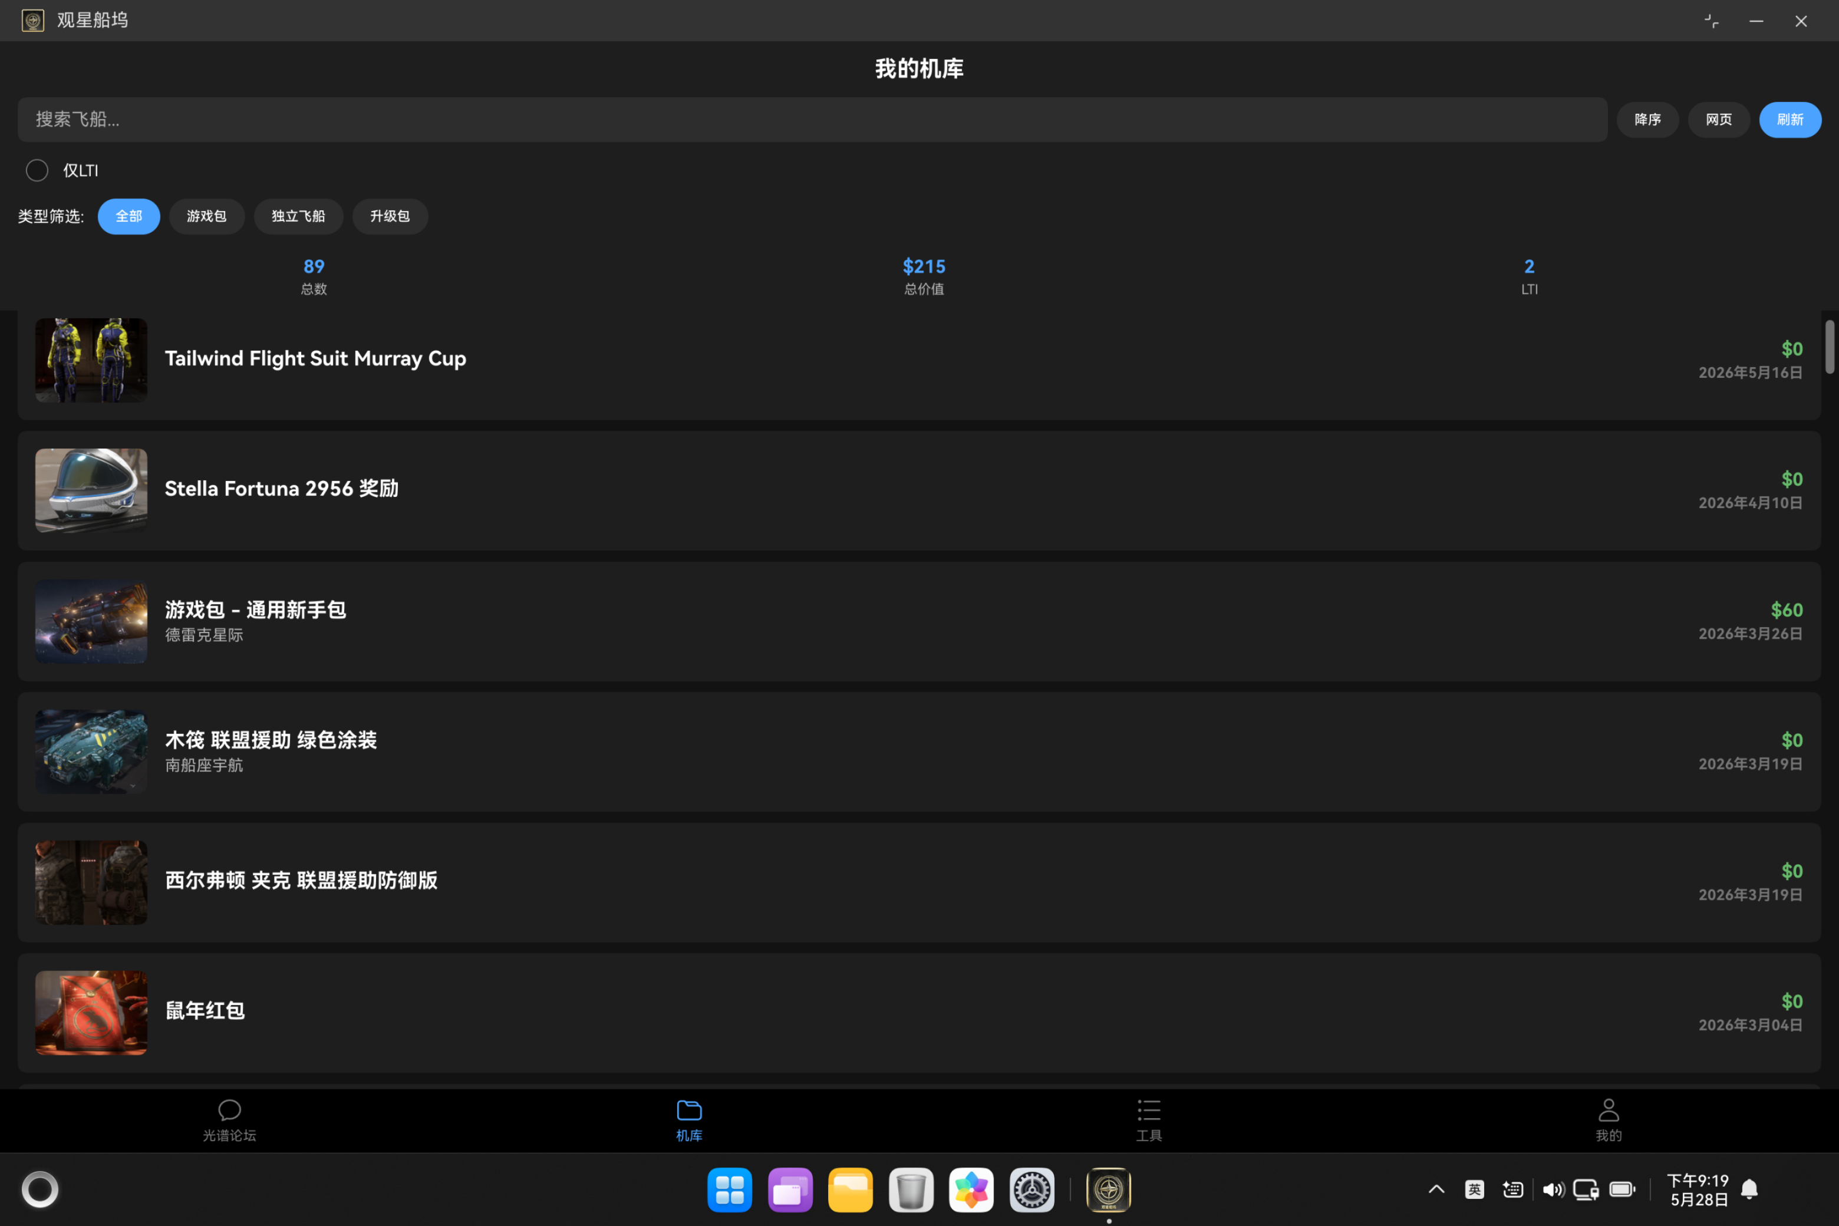Open 木筏 联盟援助 绿色涂装 thumbnail
This screenshot has height=1226, width=1839.
pos(91,752)
